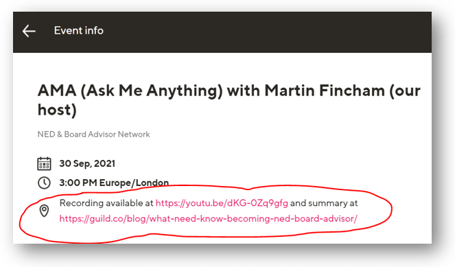Click the "30 Sep, 2021" date text

click(87, 163)
